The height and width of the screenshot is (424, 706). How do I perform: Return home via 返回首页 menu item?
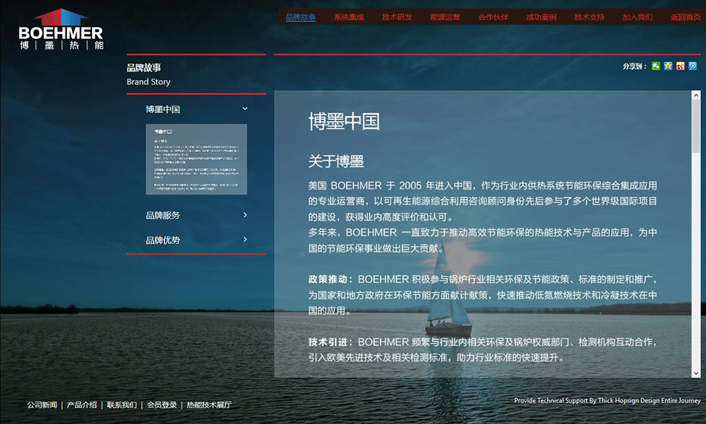click(x=686, y=17)
